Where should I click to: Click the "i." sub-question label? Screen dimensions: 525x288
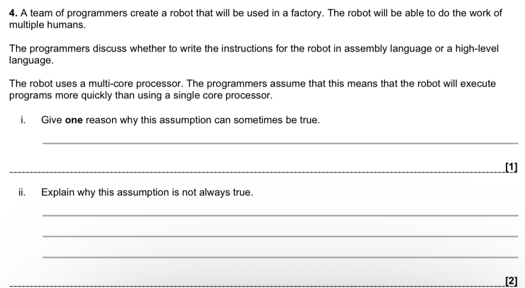click(x=22, y=120)
